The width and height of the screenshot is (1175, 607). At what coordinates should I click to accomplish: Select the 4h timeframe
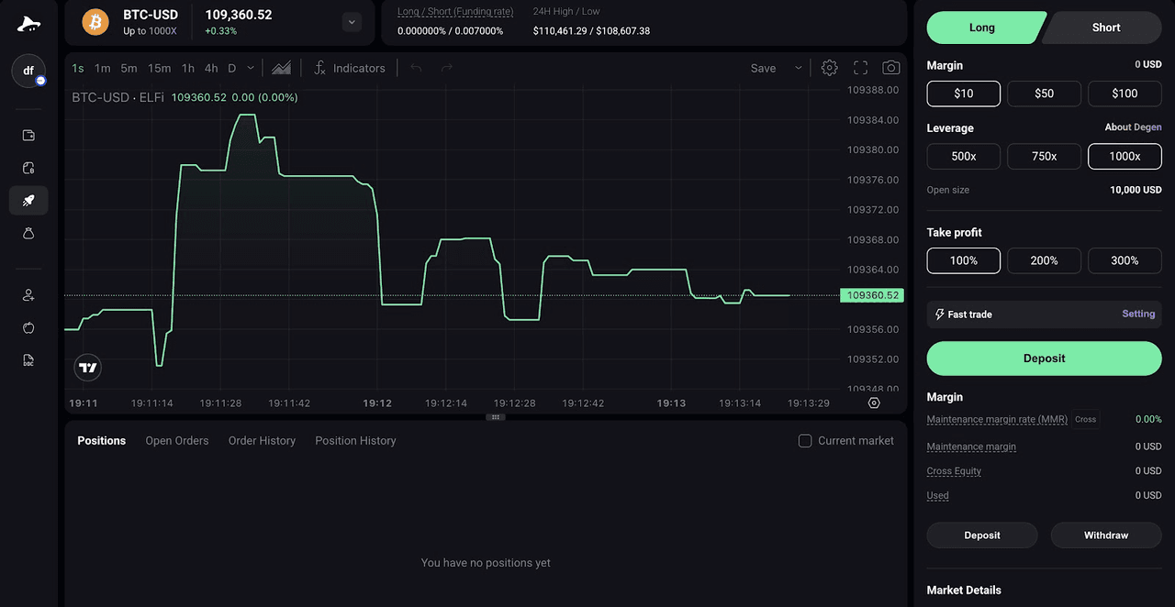(x=211, y=68)
